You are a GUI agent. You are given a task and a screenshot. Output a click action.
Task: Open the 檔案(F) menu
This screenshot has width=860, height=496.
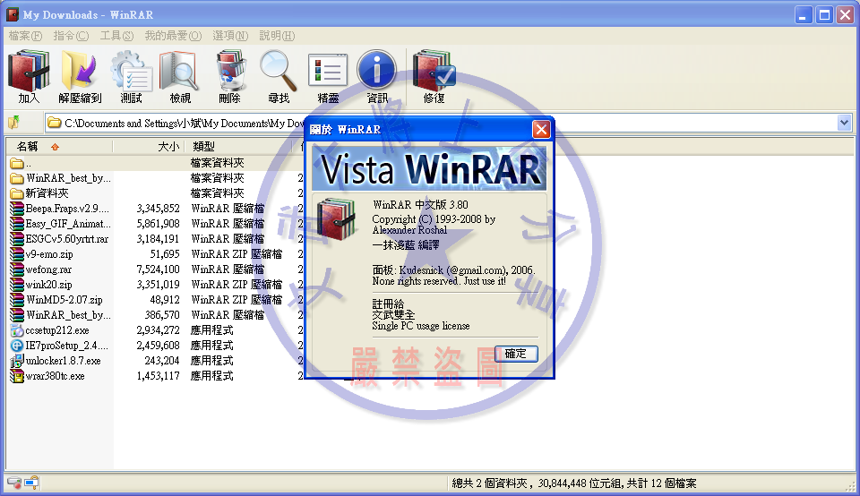[25, 36]
